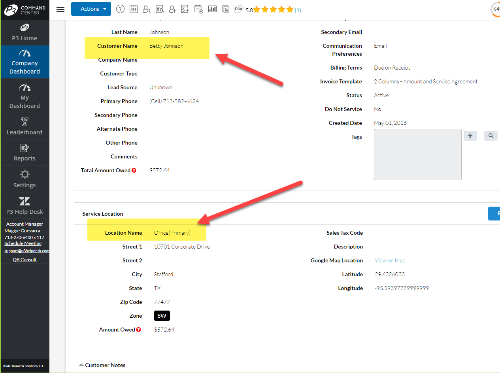This screenshot has width=500, height=373.
Task: Click the May 01, 2016 created date
Action: 390,123
